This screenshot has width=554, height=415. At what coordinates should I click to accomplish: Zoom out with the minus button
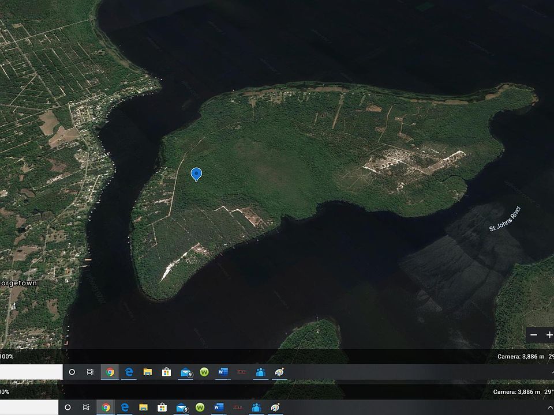[534, 335]
